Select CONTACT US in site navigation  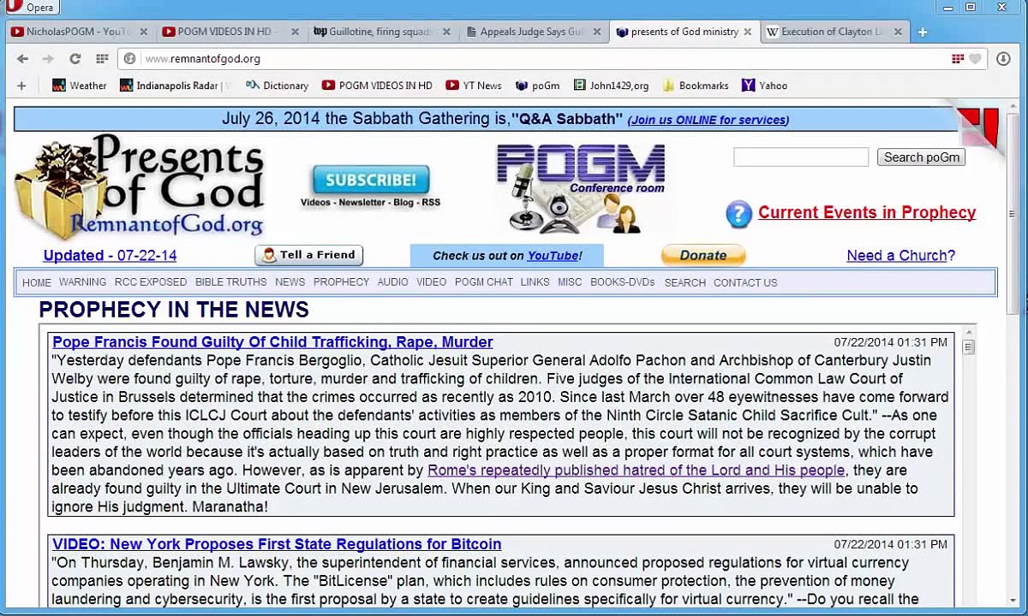click(x=745, y=282)
